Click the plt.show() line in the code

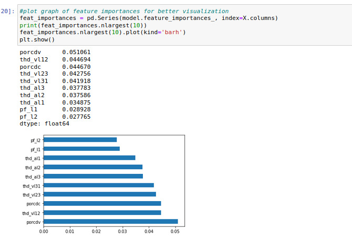tap(37, 40)
